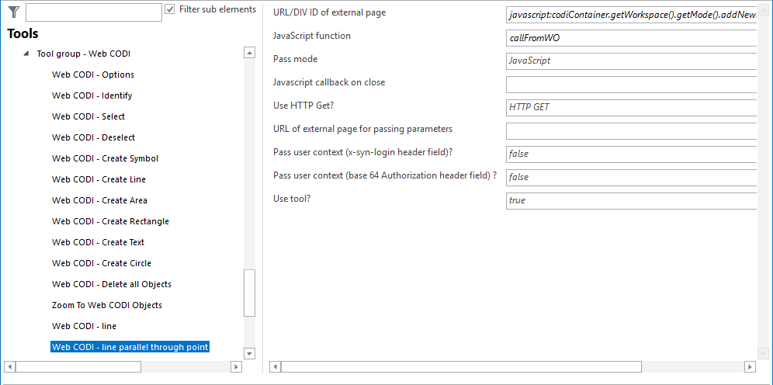Click properties panel horizontal scrollbar thumb
Image resolution: width=773 pixels, height=385 pixels.
(462, 367)
